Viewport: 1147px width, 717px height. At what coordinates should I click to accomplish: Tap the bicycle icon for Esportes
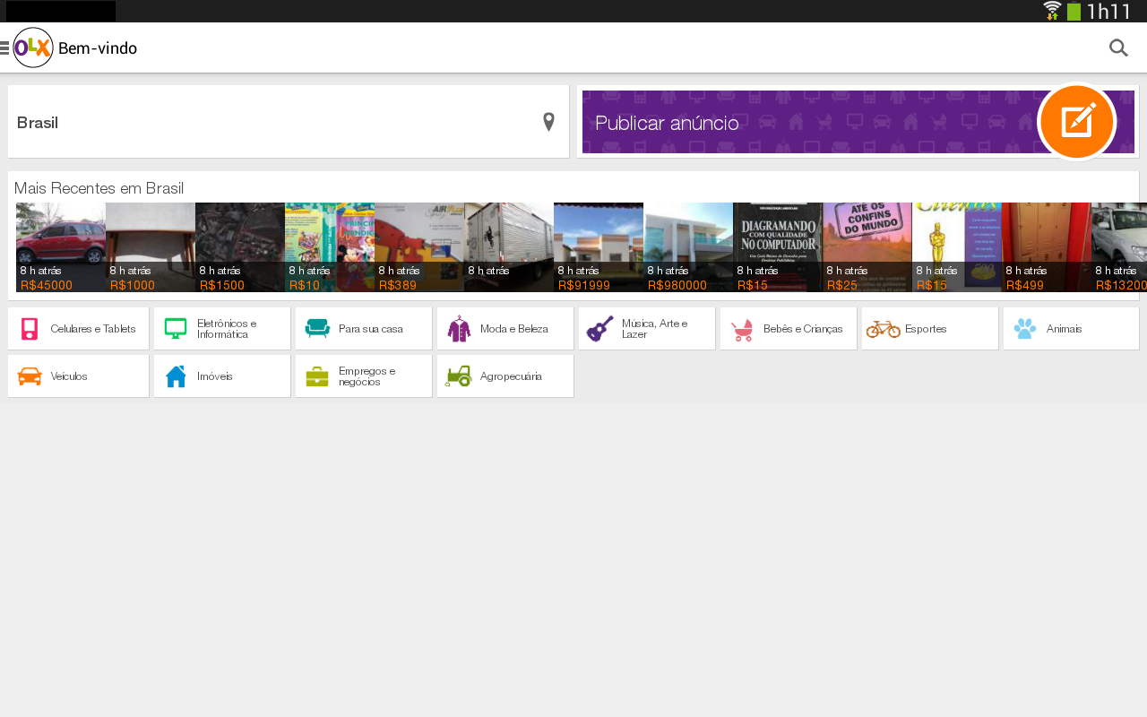[x=884, y=329]
